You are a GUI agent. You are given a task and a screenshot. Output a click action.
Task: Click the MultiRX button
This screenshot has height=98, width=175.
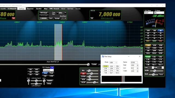[50, 81]
